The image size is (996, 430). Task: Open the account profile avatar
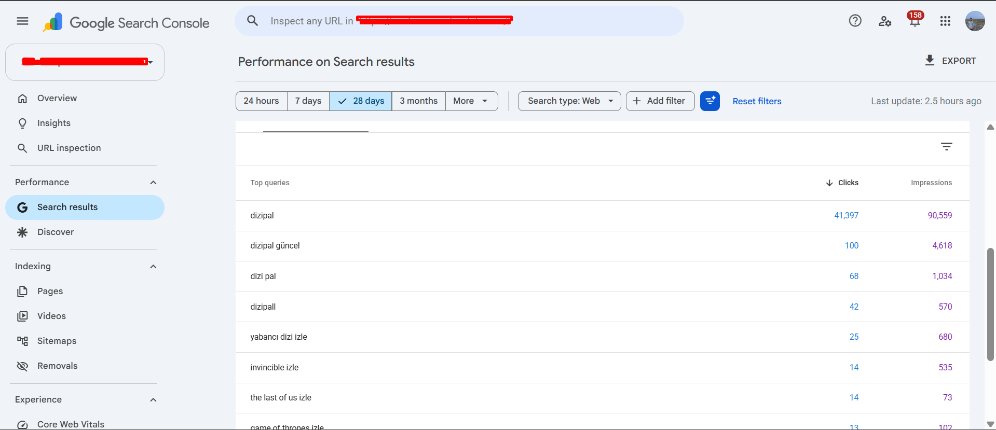pos(975,21)
